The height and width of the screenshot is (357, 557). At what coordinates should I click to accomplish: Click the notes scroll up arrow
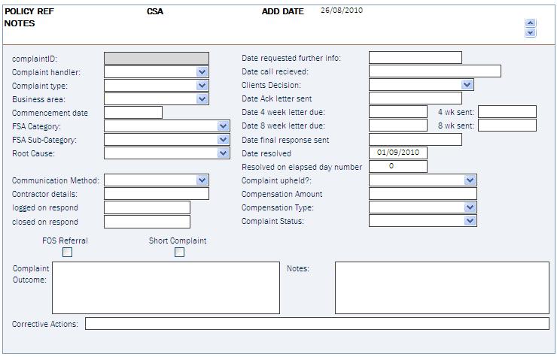tap(530, 23)
